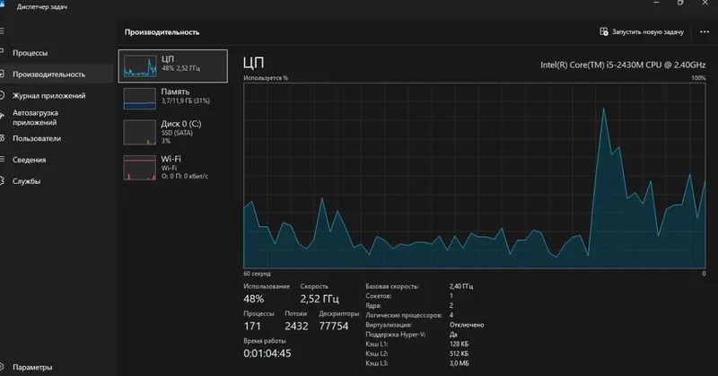Screen dimensions: 718x376
Task: Open Параметры at the sidebar bottom
Action: pyautogui.click(x=55, y=367)
